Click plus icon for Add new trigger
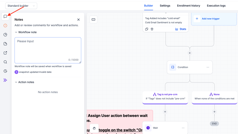Image resolution: width=238 pixels, height=134 pixels. [197, 19]
